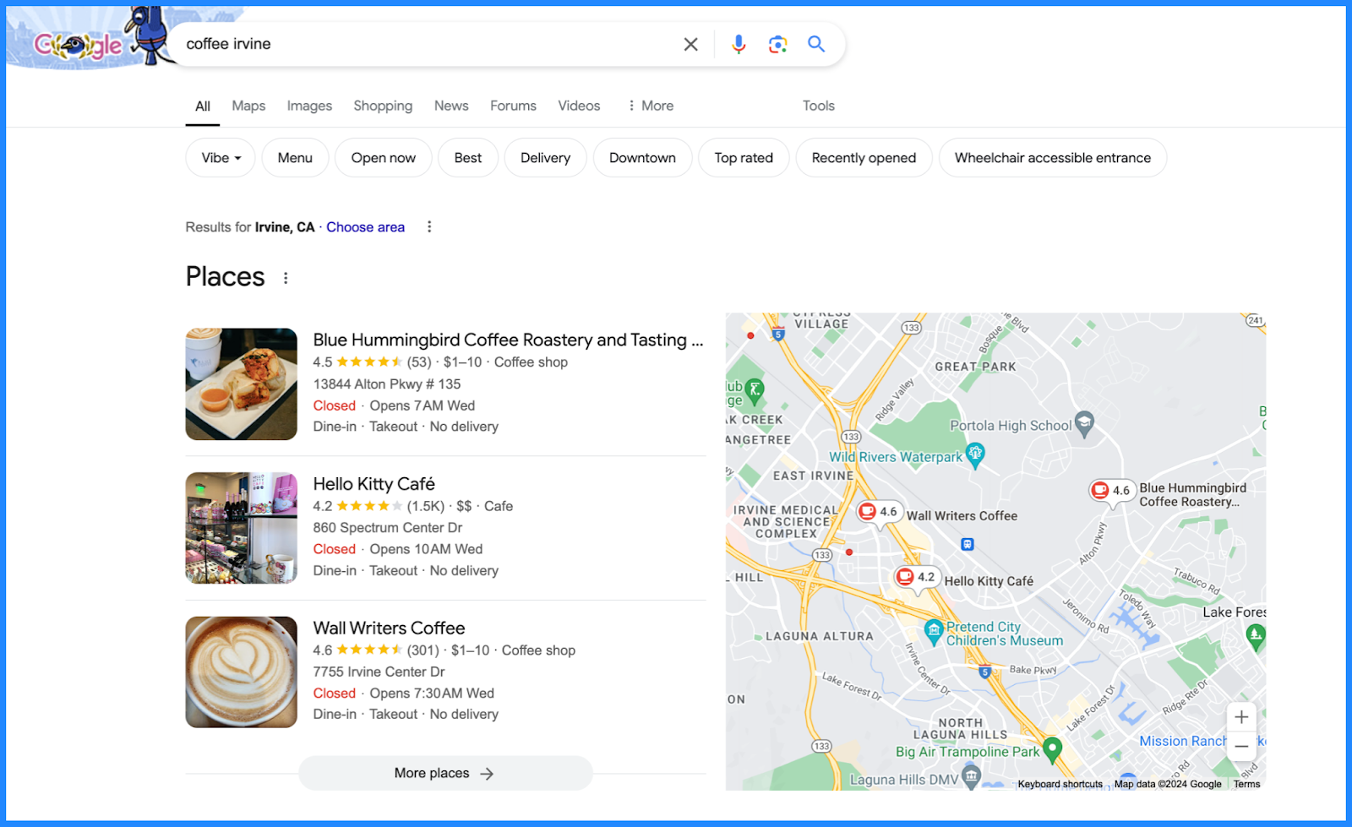Click Hello Kitty Café photo thumbnail
The height and width of the screenshot is (827, 1352).
(x=242, y=528)
